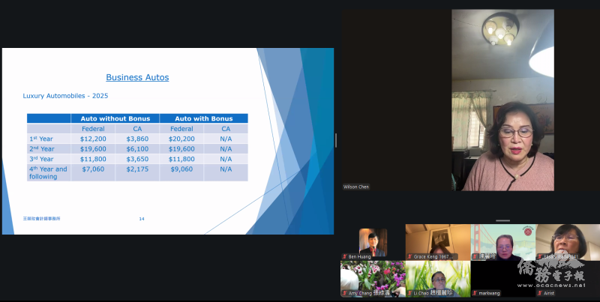The width and height of the screenshot is (600, 302).
Task: Click Grace Keng's muted microphone icon
Action: point(409,256)
